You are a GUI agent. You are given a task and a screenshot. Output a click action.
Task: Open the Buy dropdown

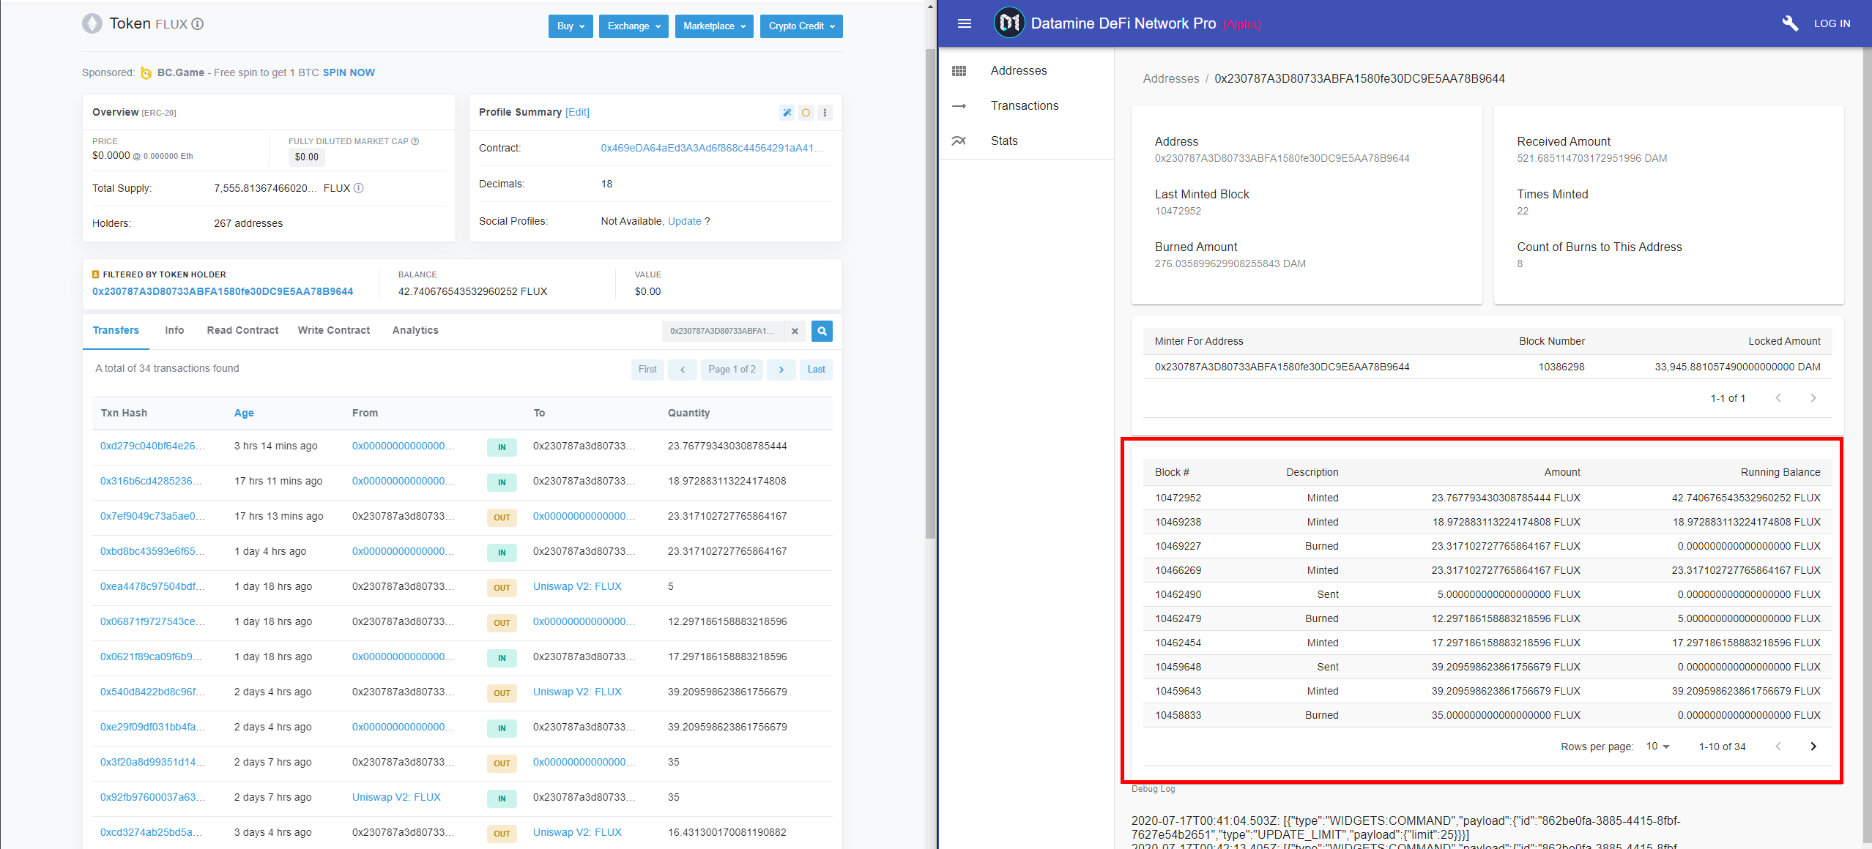tap(571, 26)
